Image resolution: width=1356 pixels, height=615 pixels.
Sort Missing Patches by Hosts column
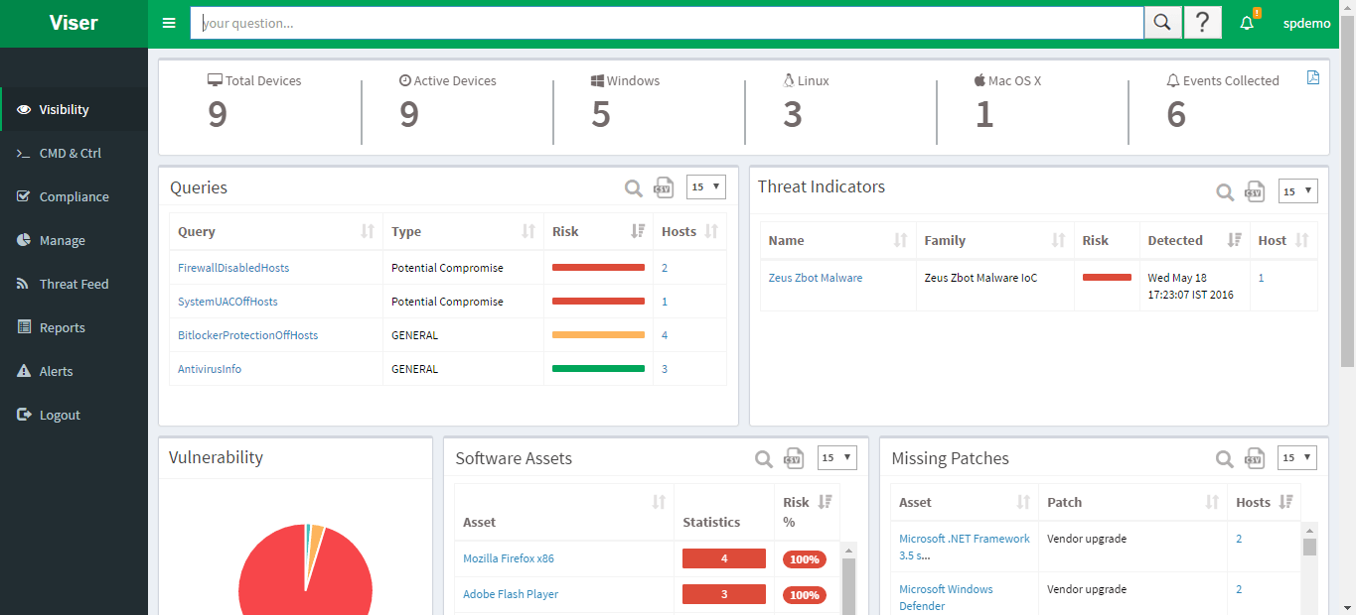(x=1265, y=502)
